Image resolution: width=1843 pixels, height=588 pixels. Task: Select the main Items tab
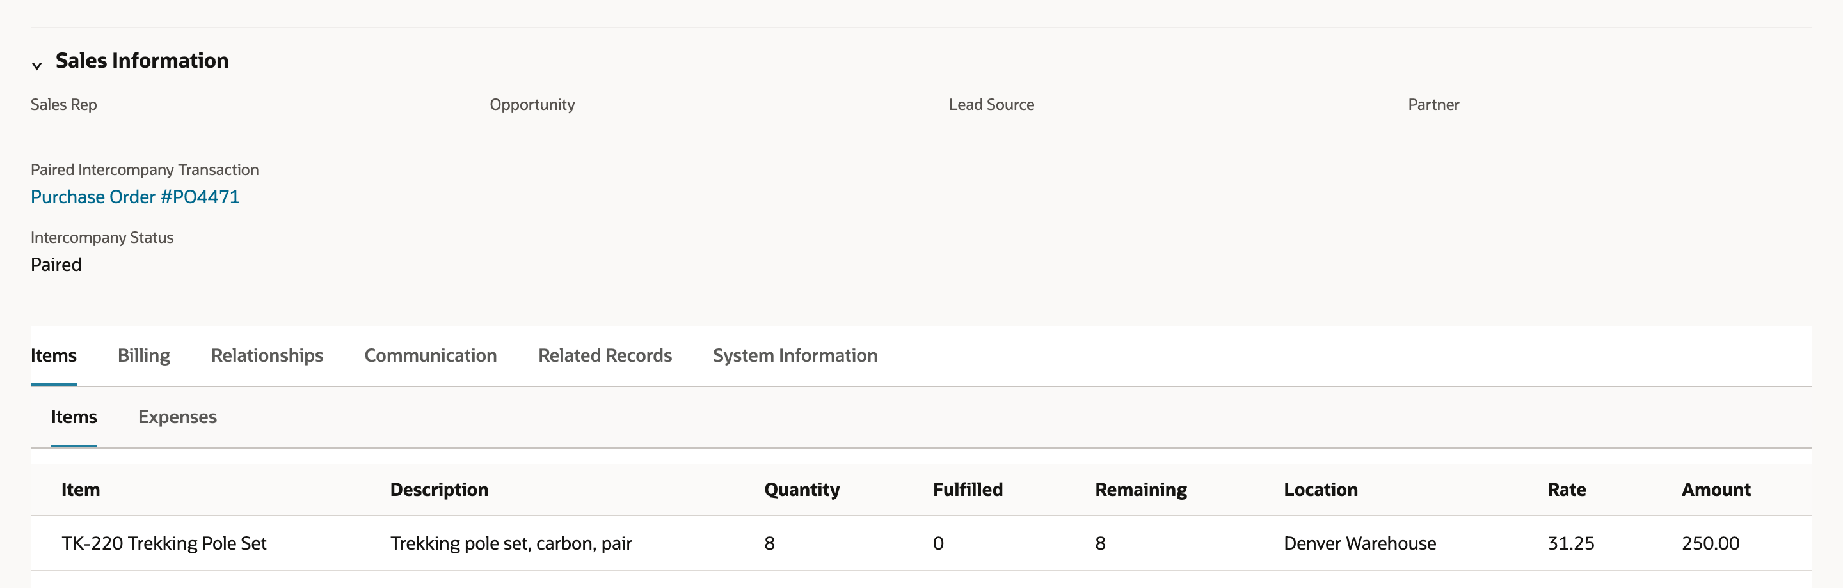54,356
